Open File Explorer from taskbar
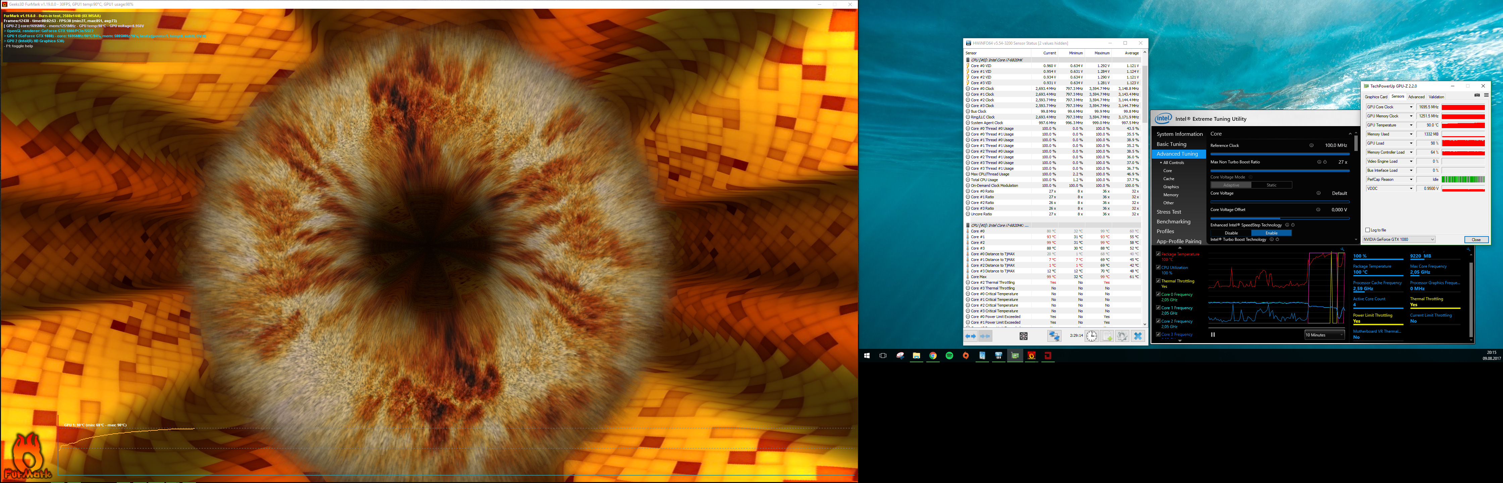Screen dimensions: 1503x483 [x=917, y=356]
